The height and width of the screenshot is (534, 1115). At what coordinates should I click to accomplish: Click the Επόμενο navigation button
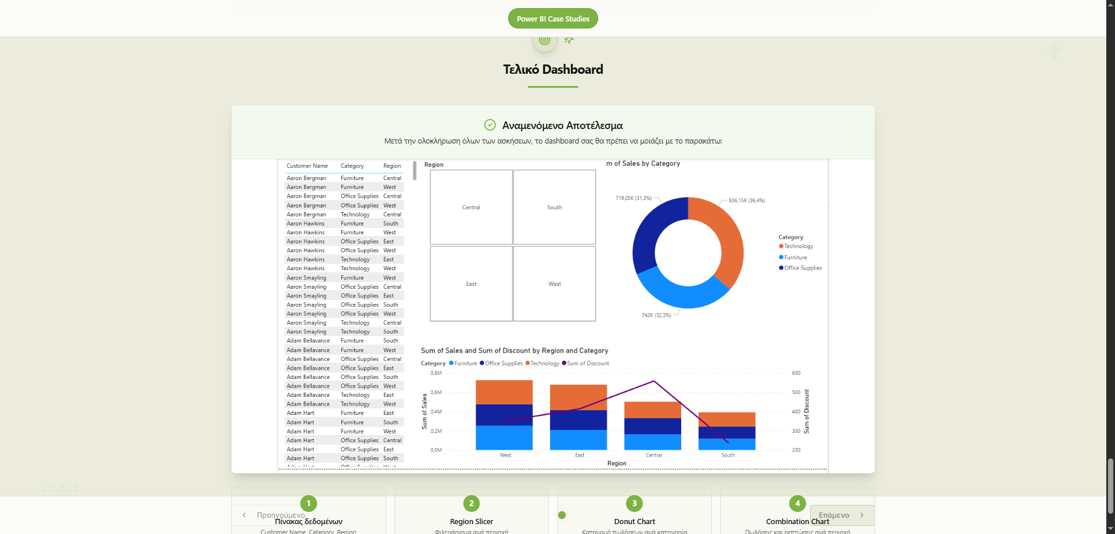pyautogui.click(x=841, y=515)
